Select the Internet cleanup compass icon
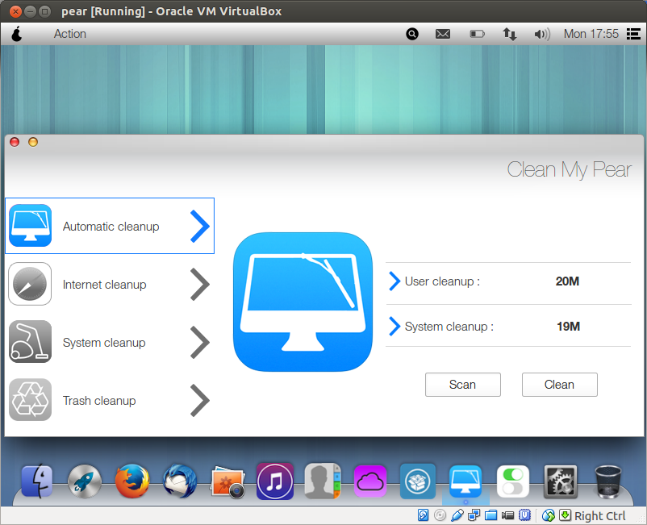The height and width of the screenshot is (525, 647). click(30, 284)
